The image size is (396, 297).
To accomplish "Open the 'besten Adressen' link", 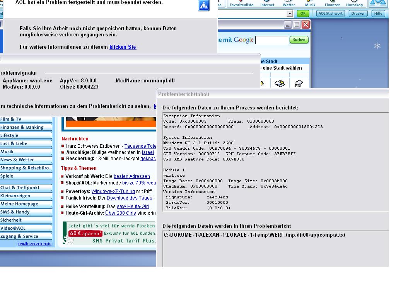I will pyautogui.click(x=132, y=176).
